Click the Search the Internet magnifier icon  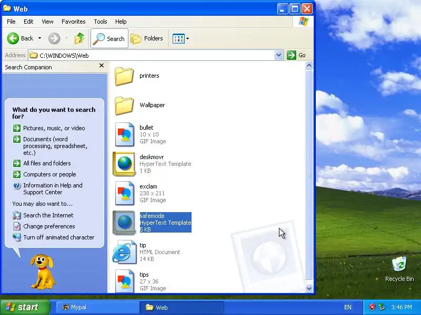(17, 215)
